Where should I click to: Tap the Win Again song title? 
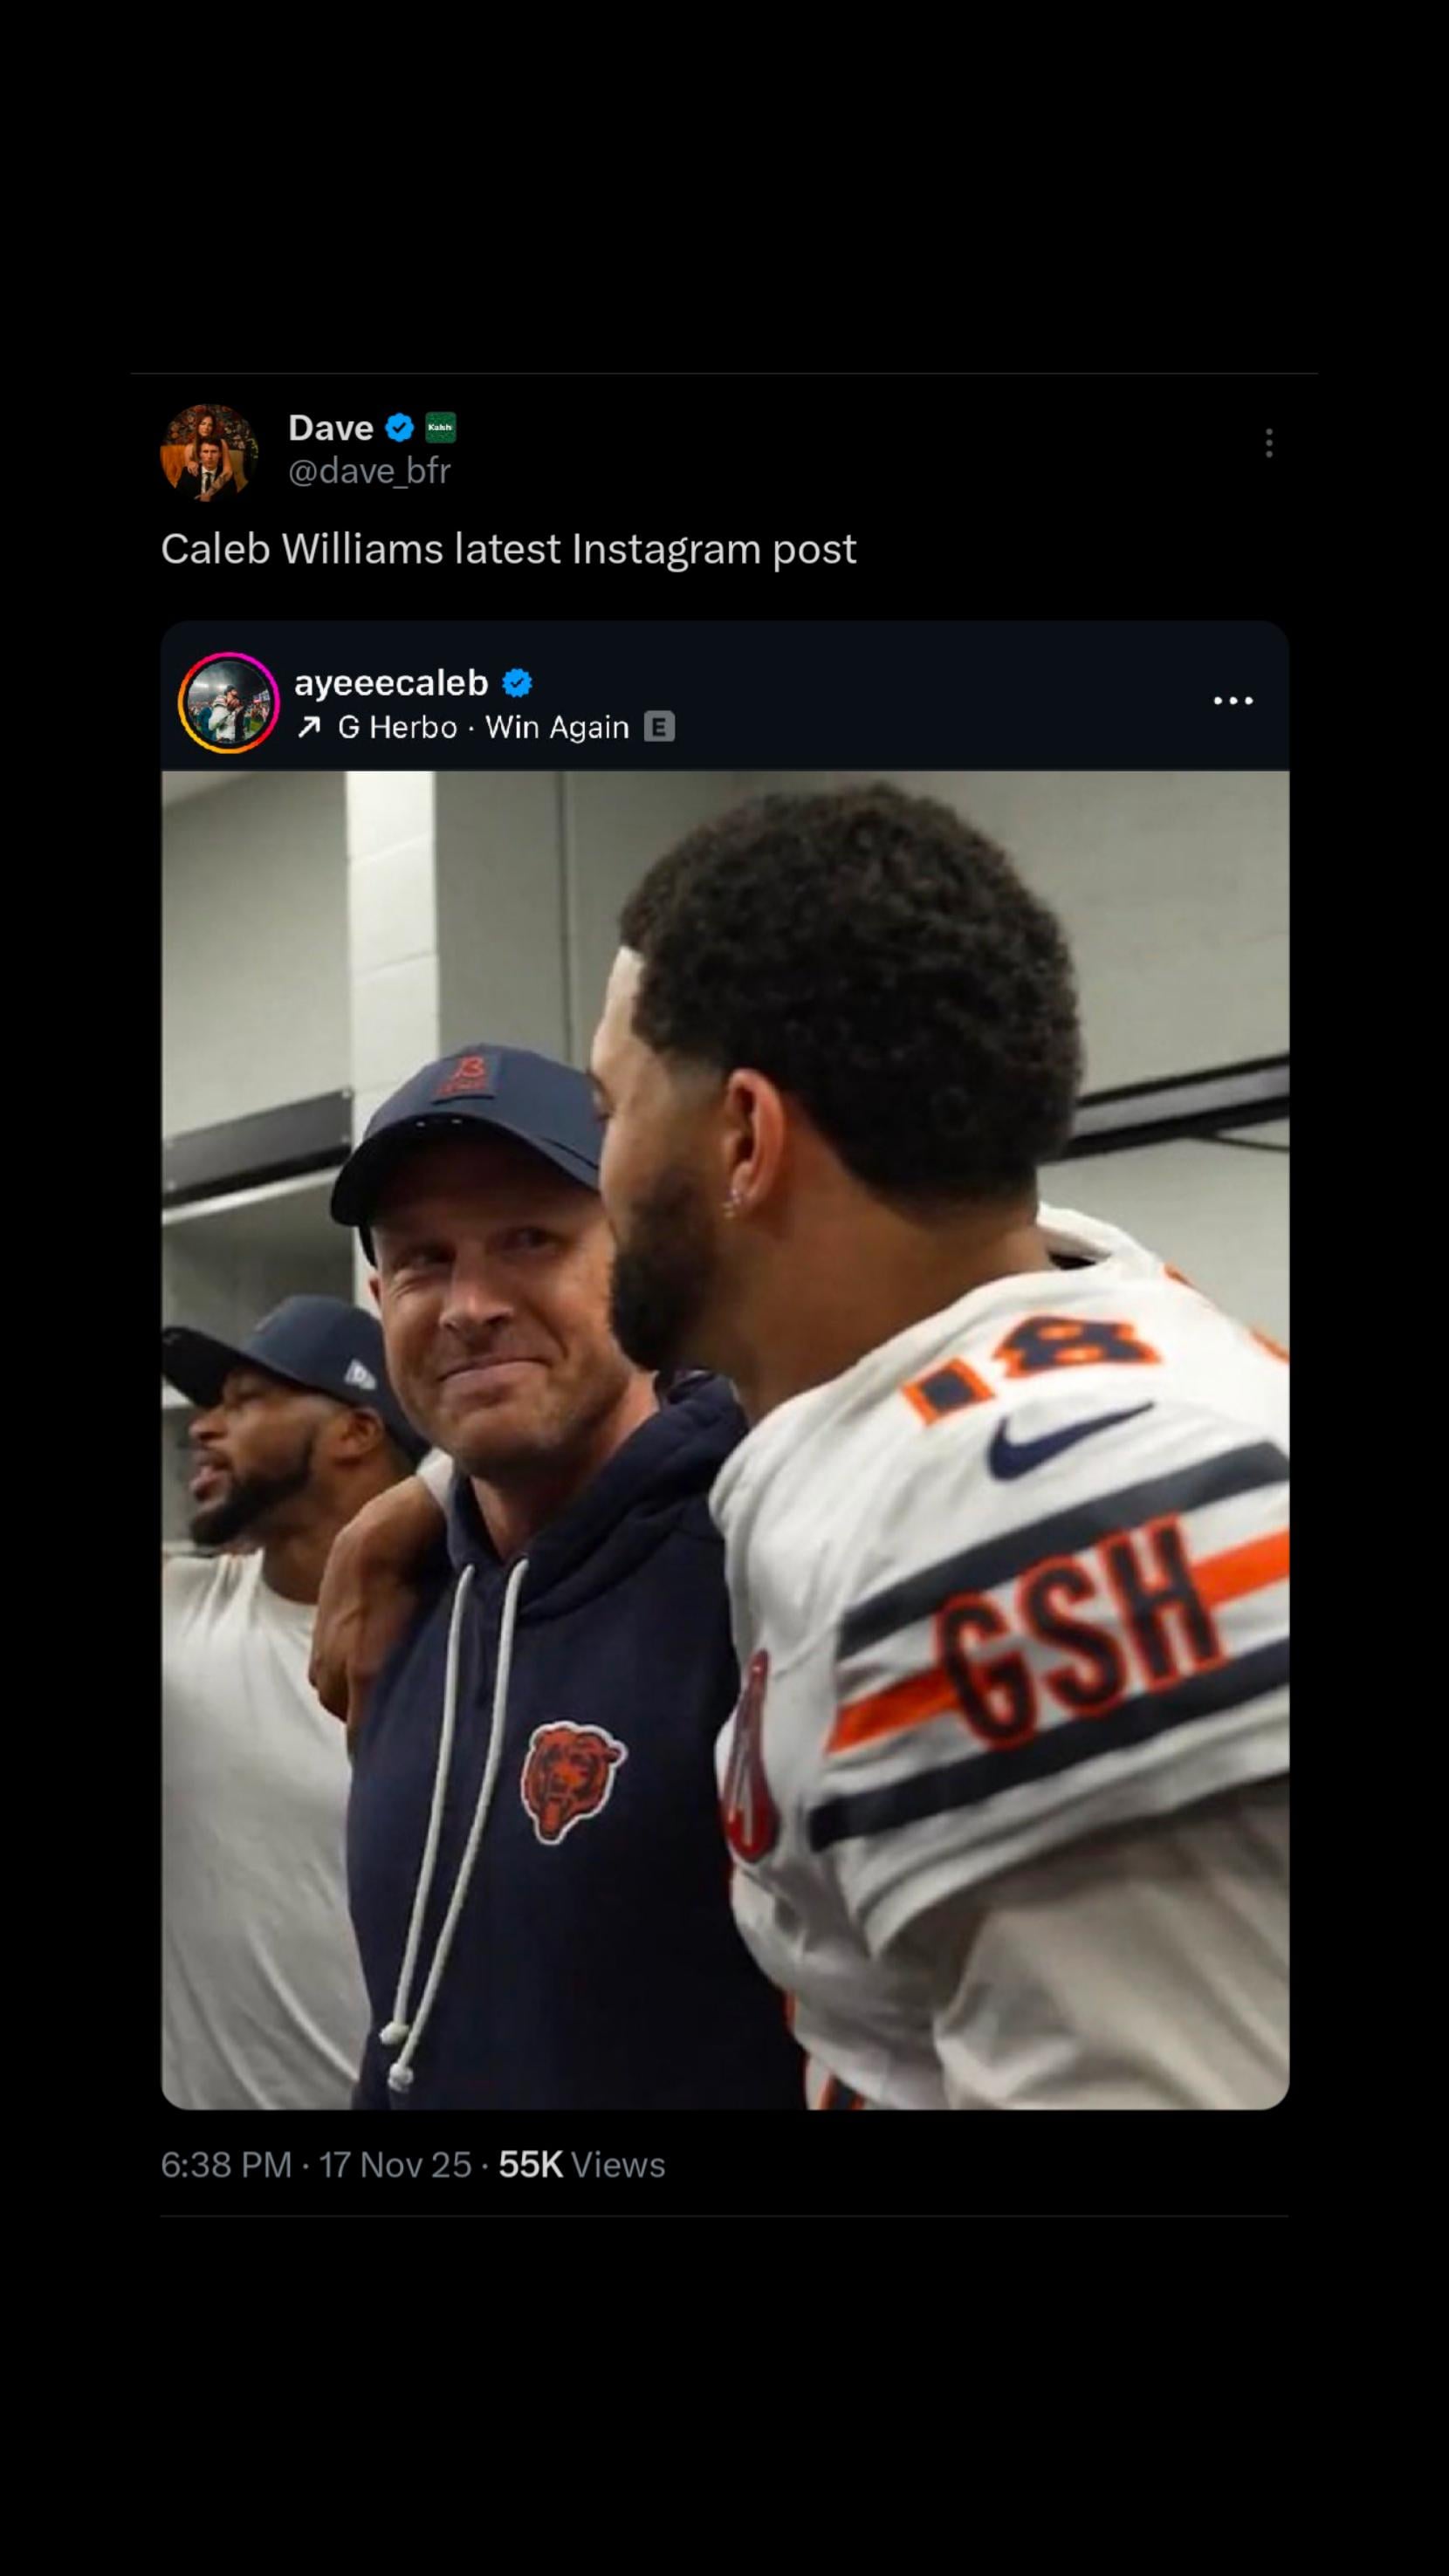[x=557, y=728]
